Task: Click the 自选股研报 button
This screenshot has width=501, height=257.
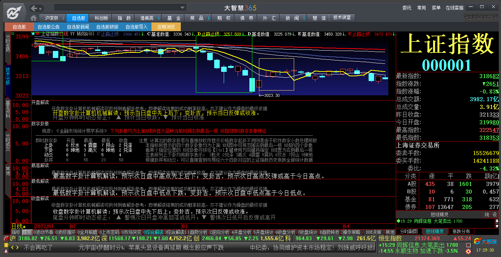Action: (x=107, y=27)
